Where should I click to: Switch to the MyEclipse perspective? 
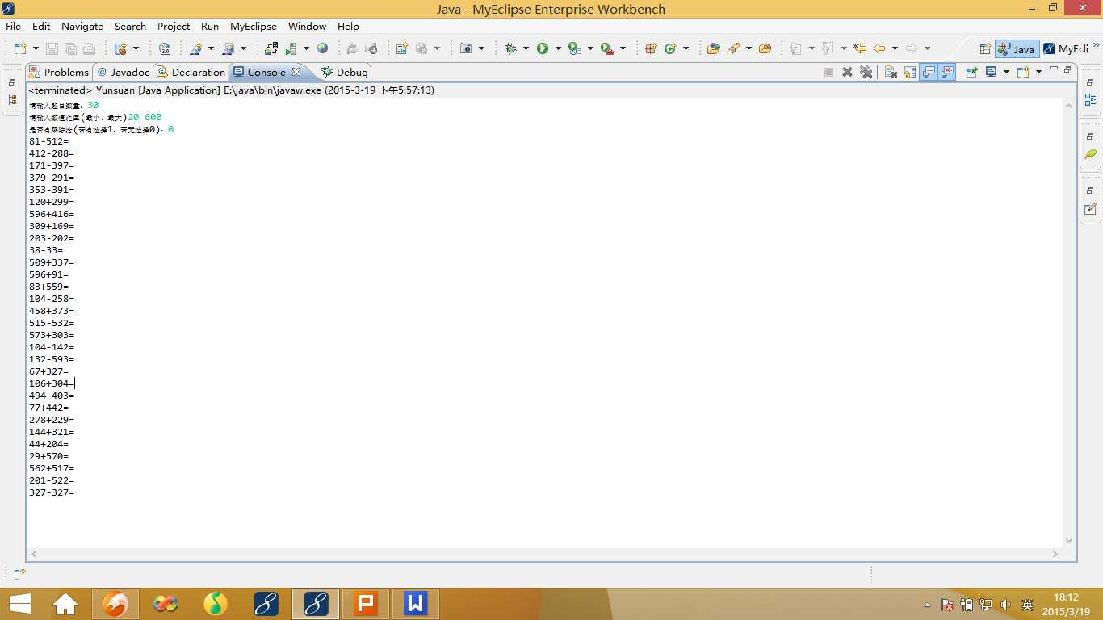pos(1066,49)
